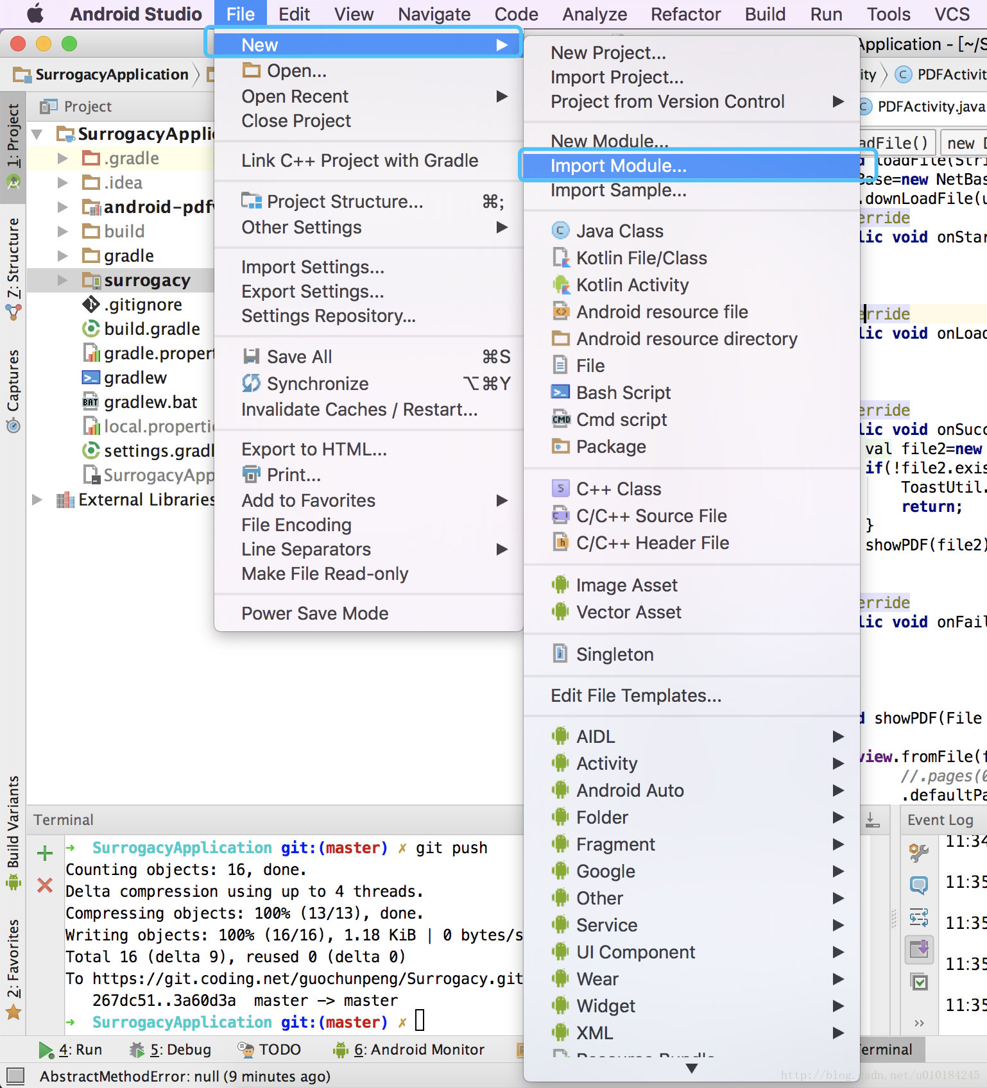The width and height of the screenshot is (987, 1088).
Task: Choose Close Project
Action: tap(368, 121)
